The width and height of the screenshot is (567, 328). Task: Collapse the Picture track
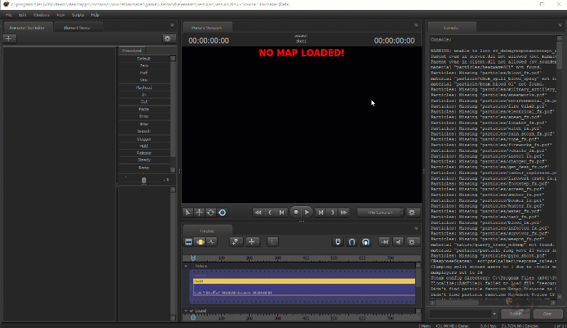point(186,266)
